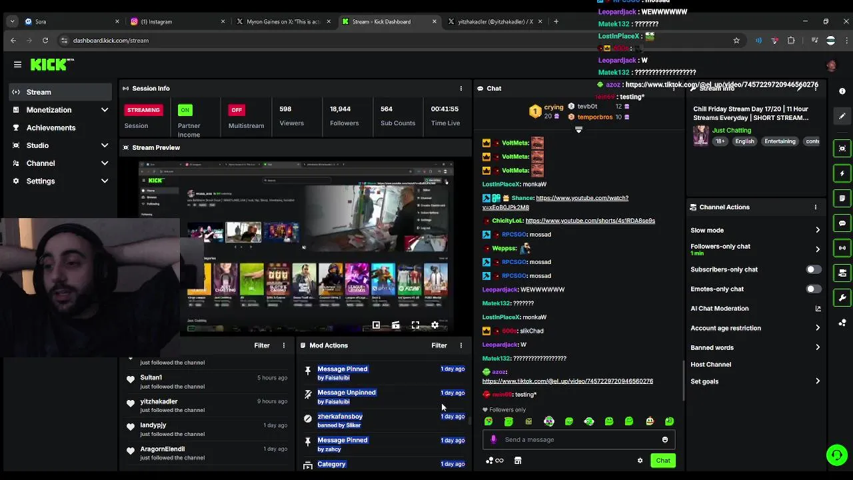
Task: Open Slow mode options
Action: point(756,230)
